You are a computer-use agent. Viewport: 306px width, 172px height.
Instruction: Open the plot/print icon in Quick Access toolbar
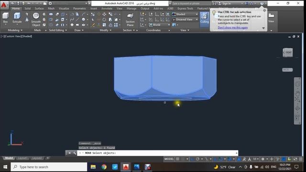44,3
